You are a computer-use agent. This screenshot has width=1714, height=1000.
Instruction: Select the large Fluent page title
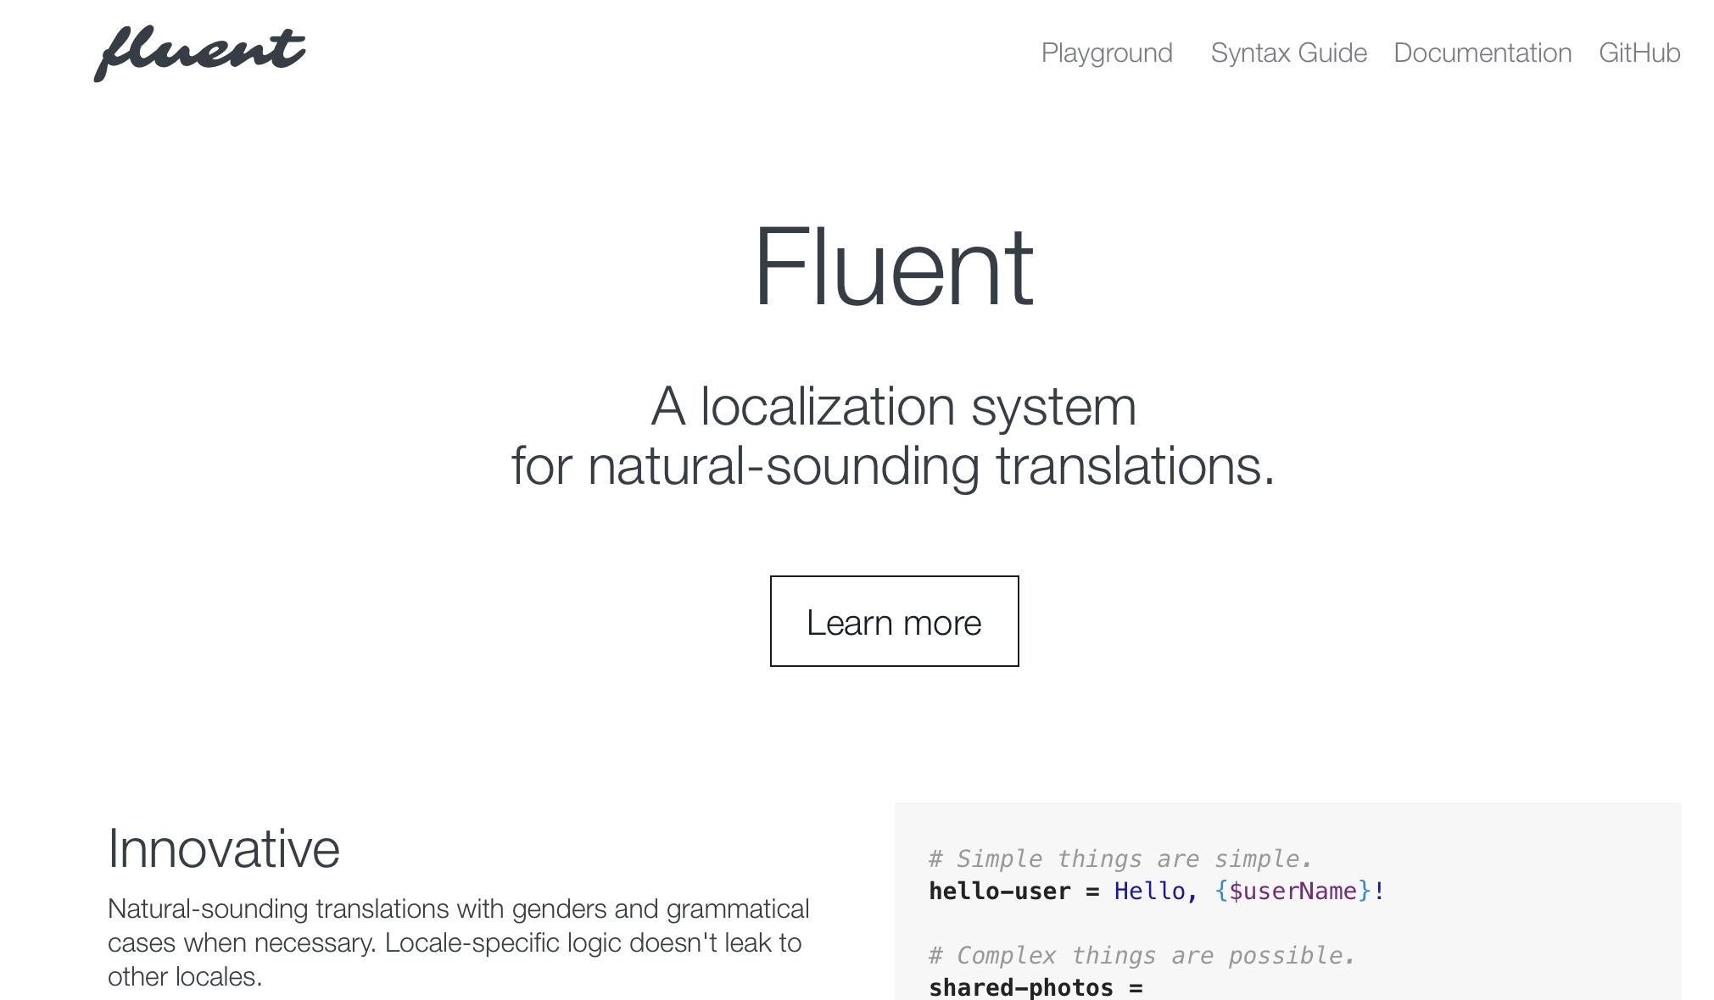click(x=894, y=266)
